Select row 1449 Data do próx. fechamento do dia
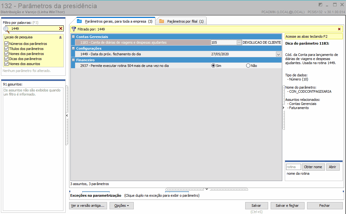 (x=143, y=54)
